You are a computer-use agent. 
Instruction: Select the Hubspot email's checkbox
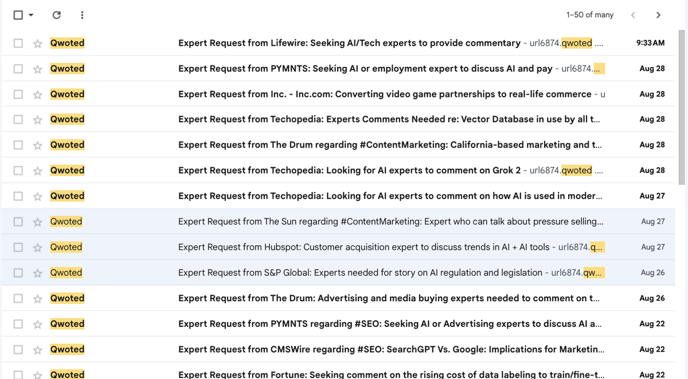click(18, 247)
